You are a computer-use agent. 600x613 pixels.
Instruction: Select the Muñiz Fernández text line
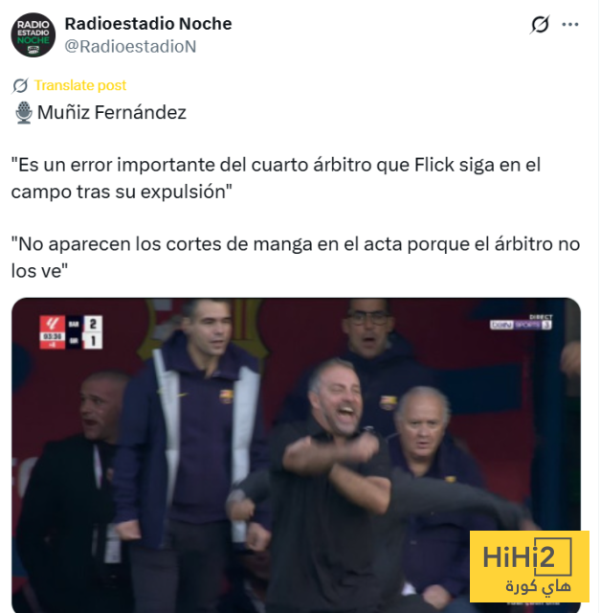(x=112, y=113)
